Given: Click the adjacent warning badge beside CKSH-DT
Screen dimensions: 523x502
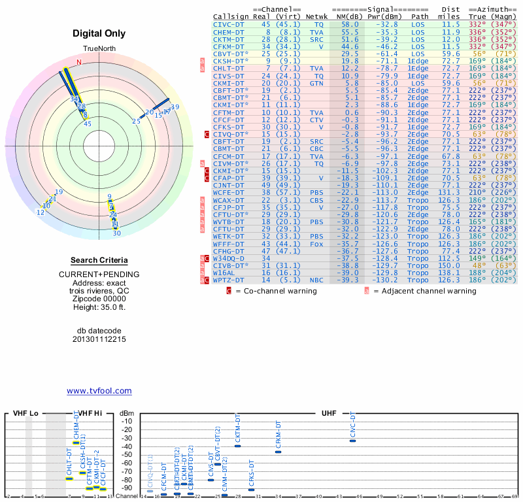Looking at the screenshot, I should point(202,61).
